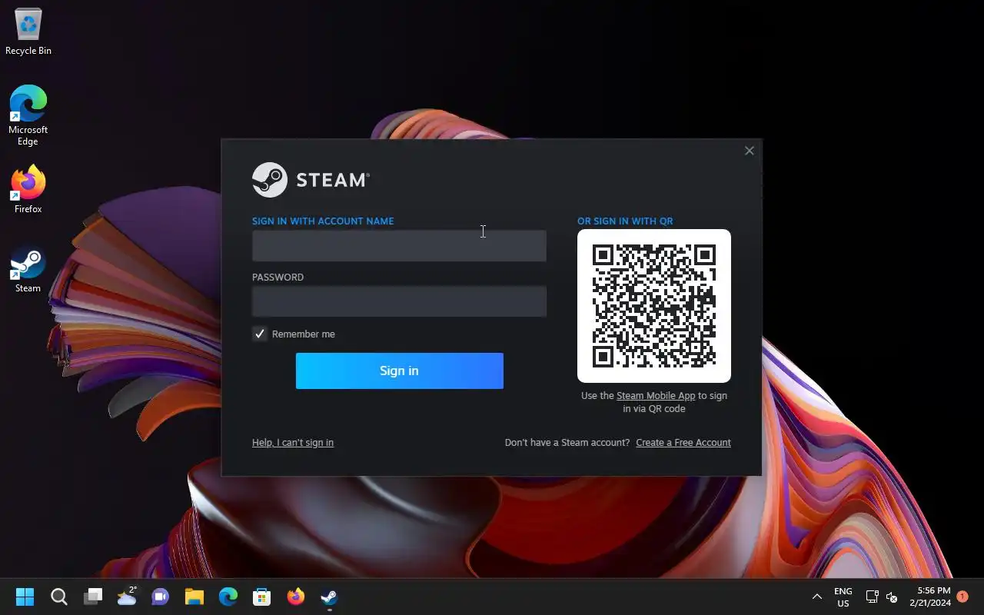Image resolution: width=984 pixels, height=615 pixels.
Task: Toggle the Remember me checkbox
Action: pos(260,334)
